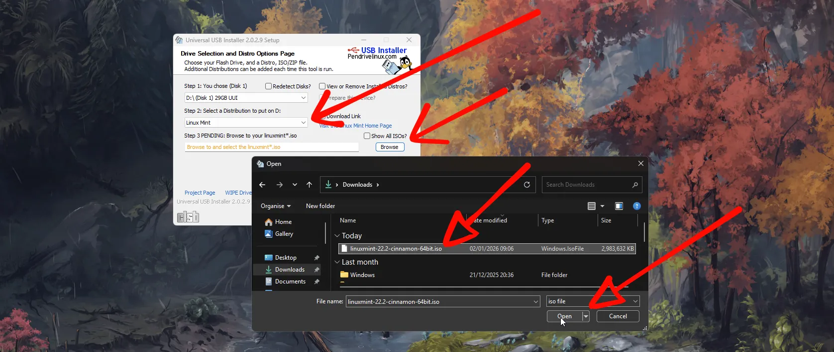Click the up directory arrow
This screenshot has width=834, height=352.
(309, 185)
